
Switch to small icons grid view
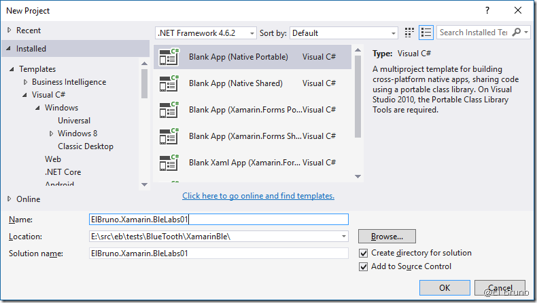(x=409, y=33)
